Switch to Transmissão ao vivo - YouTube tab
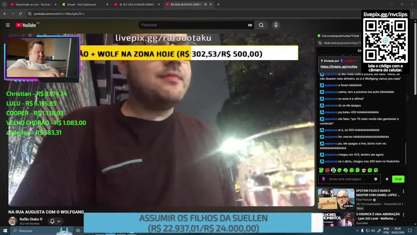Screen dimensions: 417x235 point(33,5)
